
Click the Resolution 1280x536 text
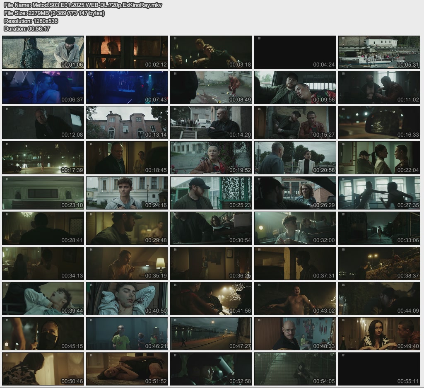click(x=31, y=21)
